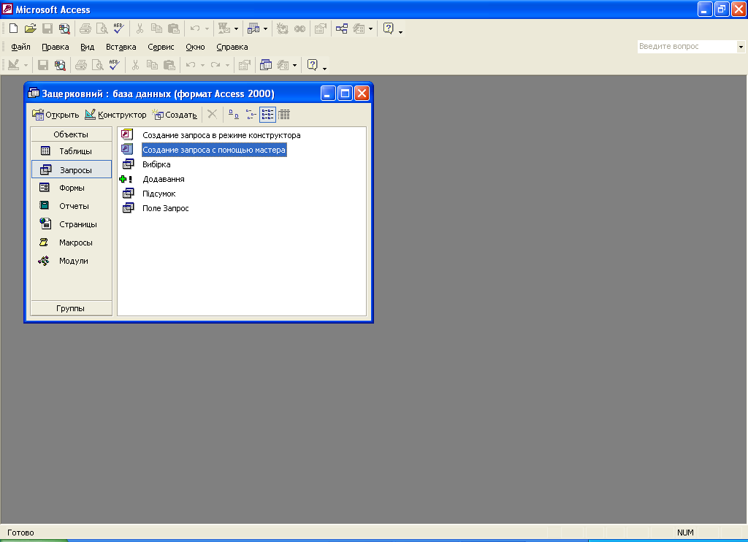
Task: Click the query icon beside Вибірка
Action: click(x=128, y=164)
